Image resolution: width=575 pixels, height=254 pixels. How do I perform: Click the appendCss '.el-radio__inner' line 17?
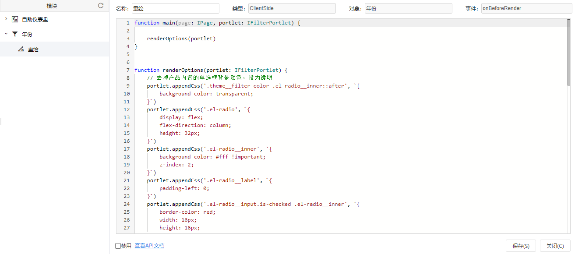click(x=210, y=149)
